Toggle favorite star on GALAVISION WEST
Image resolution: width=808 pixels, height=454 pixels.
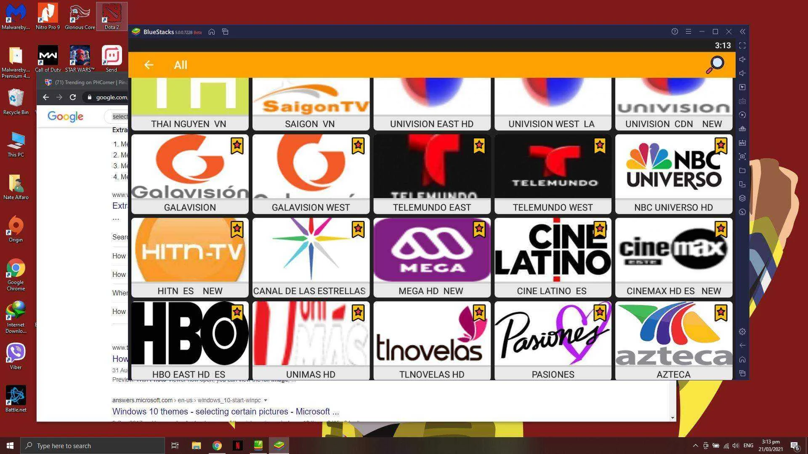tap(358, 146)
